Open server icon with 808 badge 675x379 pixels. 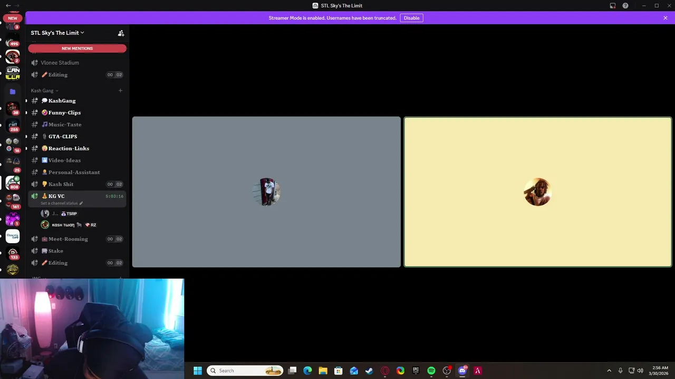click(x=13, y=183)
